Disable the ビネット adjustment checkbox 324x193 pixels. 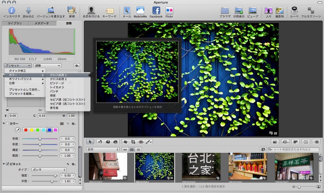(x=7, y=164)
